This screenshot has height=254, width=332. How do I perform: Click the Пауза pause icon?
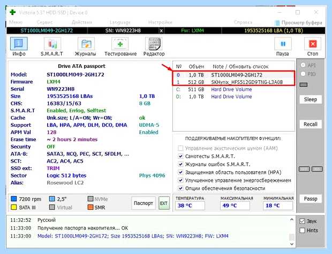click(283, 44)
